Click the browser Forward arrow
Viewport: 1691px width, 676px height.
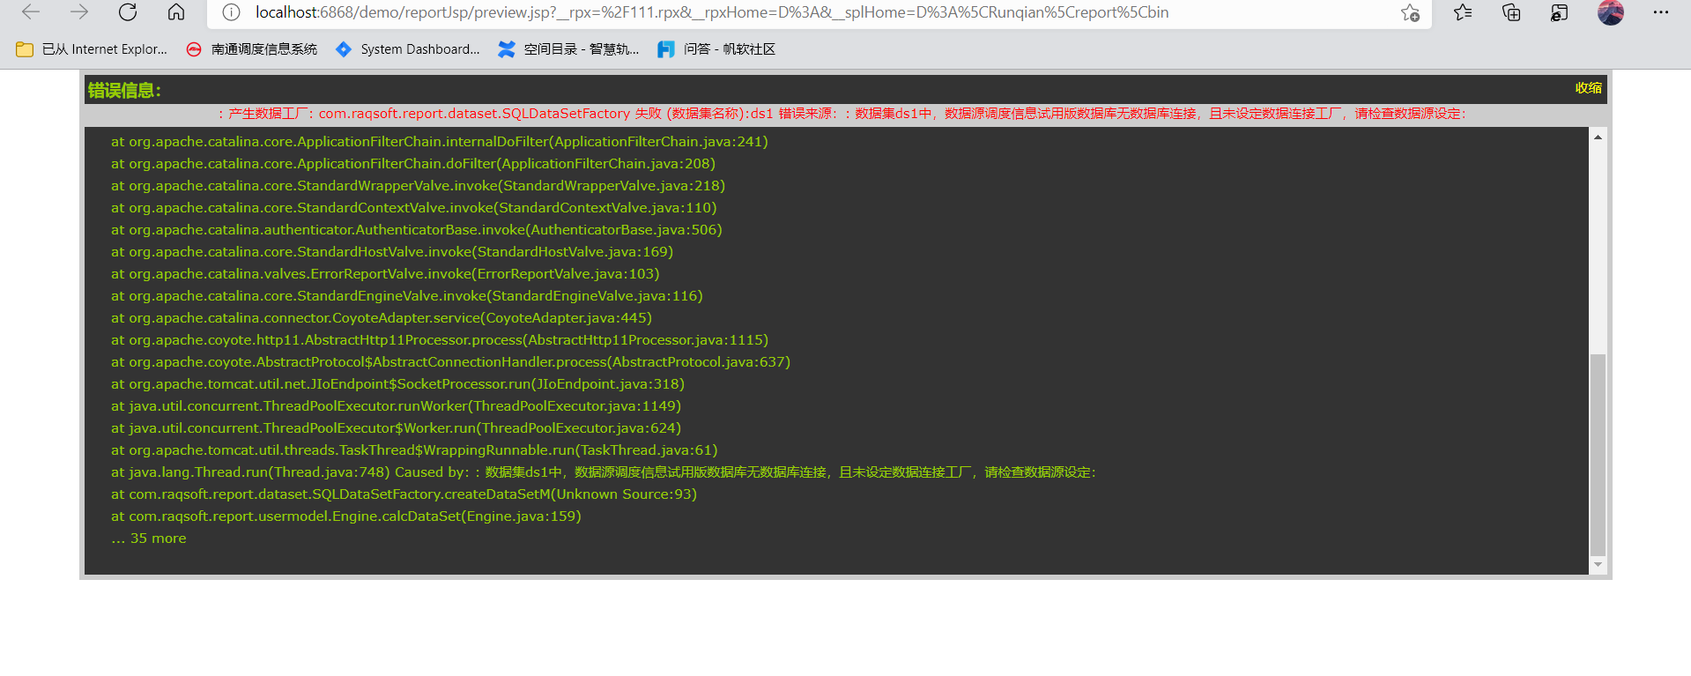tap(79, 12)
